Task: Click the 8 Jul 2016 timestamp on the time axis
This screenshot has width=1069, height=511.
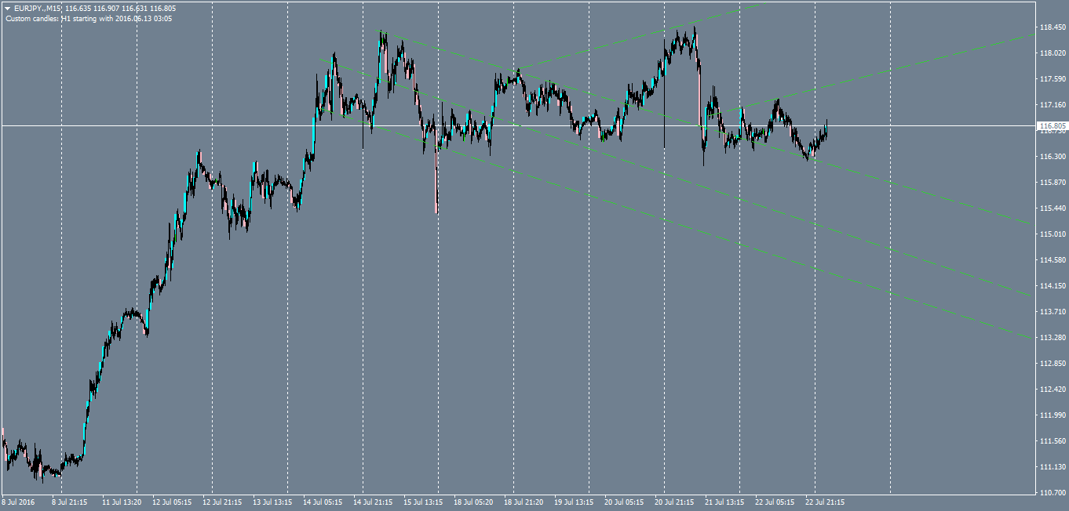Action: (19, 502)
